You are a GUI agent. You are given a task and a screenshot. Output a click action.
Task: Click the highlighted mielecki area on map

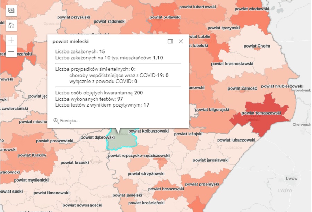[121, 142]
